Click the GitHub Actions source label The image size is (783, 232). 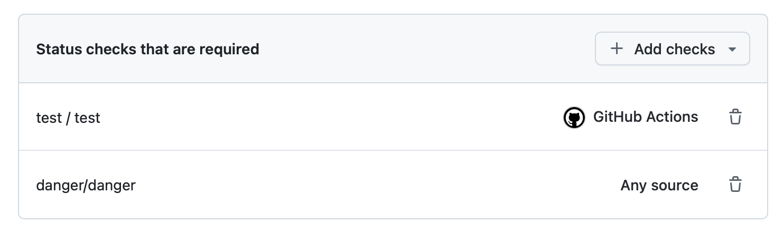coord(646,117)
